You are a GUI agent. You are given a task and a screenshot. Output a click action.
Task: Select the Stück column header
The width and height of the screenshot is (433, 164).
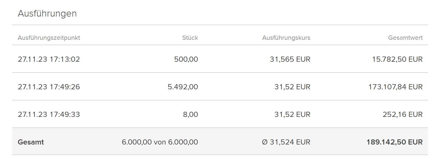[190, 38]
